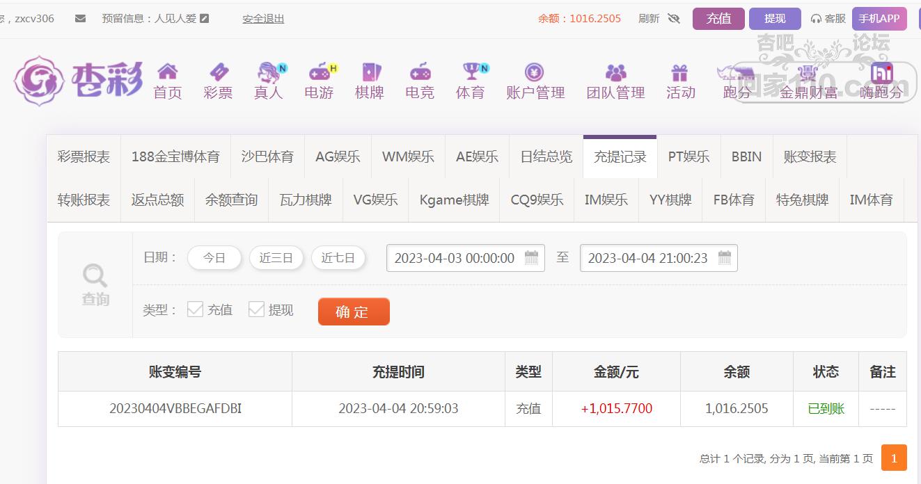Switch to the 返点总额 tab
This screenshot has height=484, width=921.
[157, 200]
